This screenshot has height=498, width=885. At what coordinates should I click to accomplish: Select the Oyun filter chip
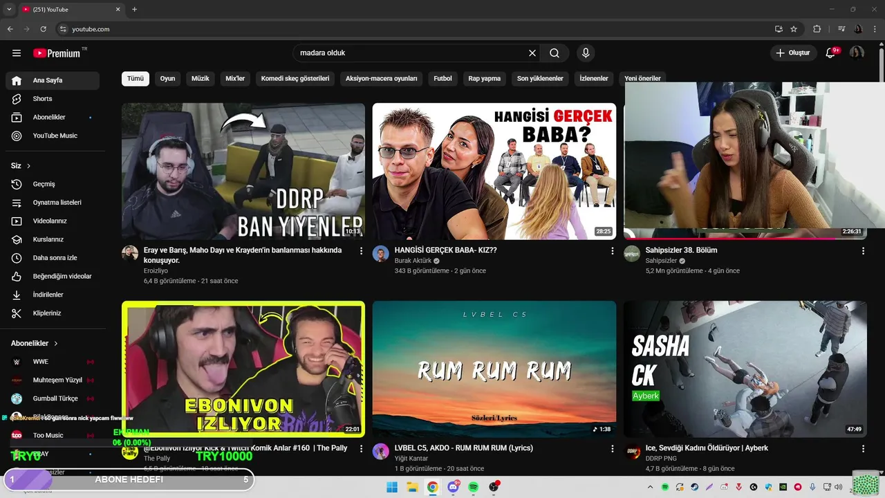coord(168,79)
